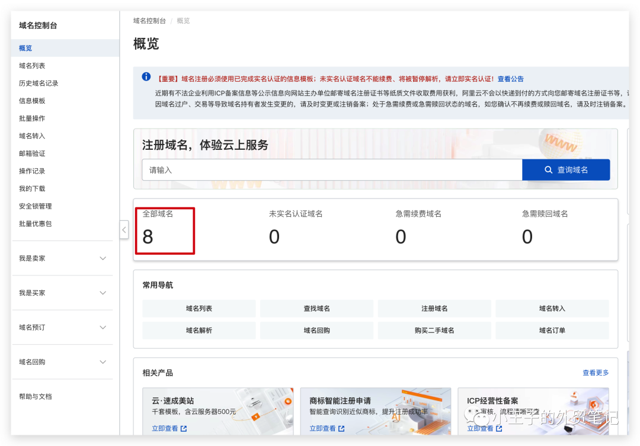Expand the 我是买家 section
Image resolution: width=640 pixels, height=446 pixels.
pyautogui.click(x=103, y=293)
